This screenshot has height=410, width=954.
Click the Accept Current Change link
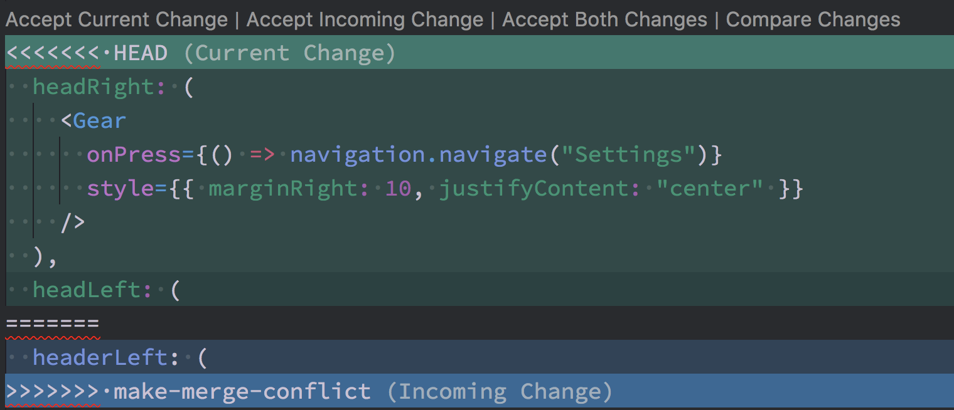click(x=115, y=19)
